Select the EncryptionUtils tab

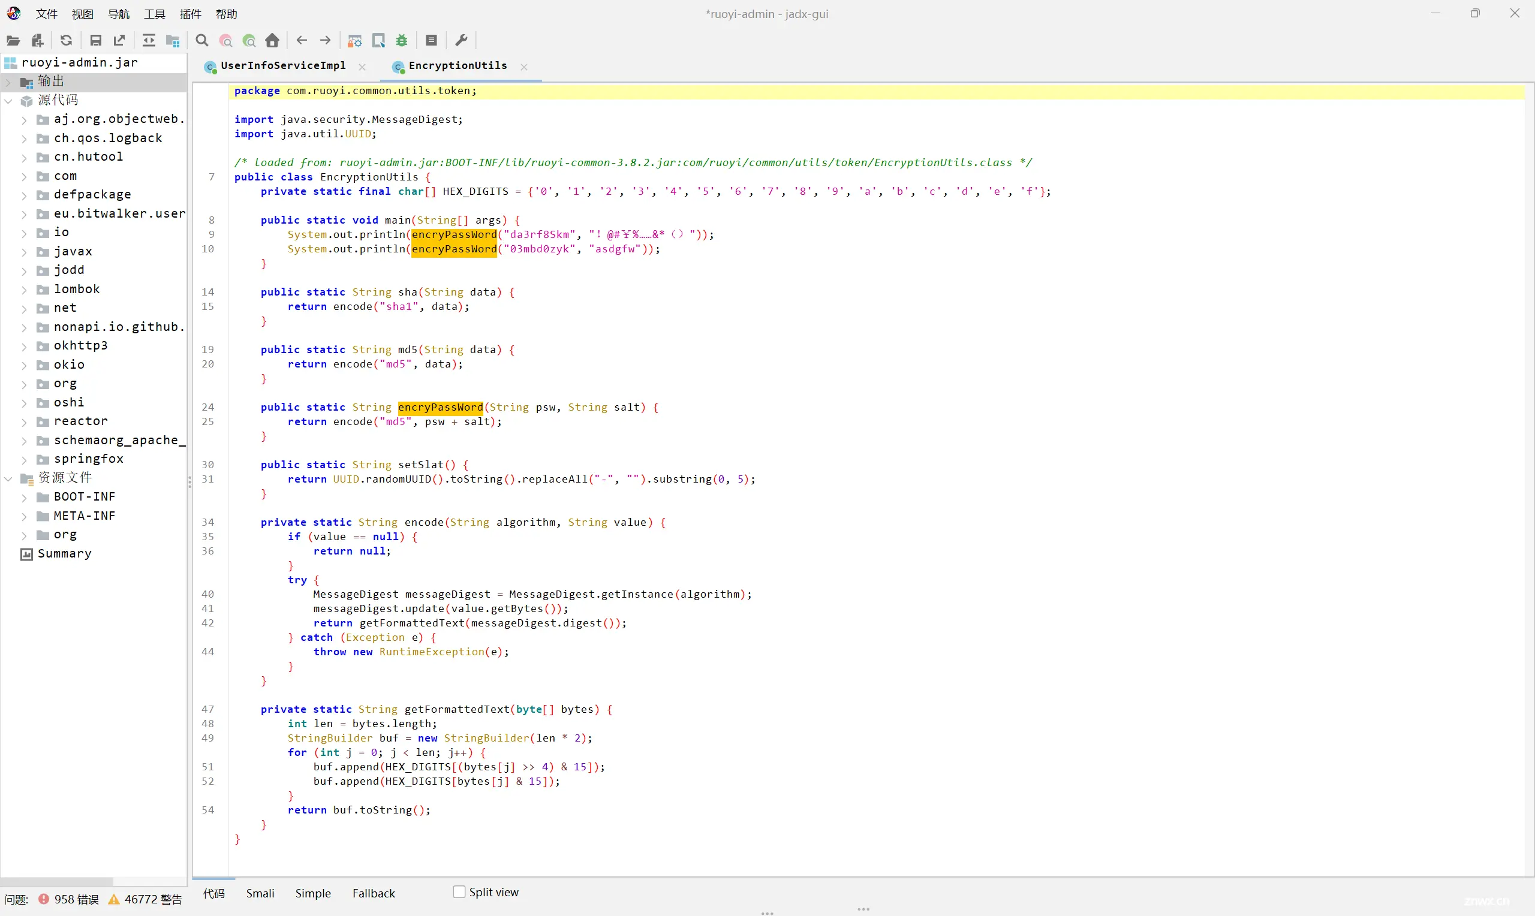pos(458,65)
